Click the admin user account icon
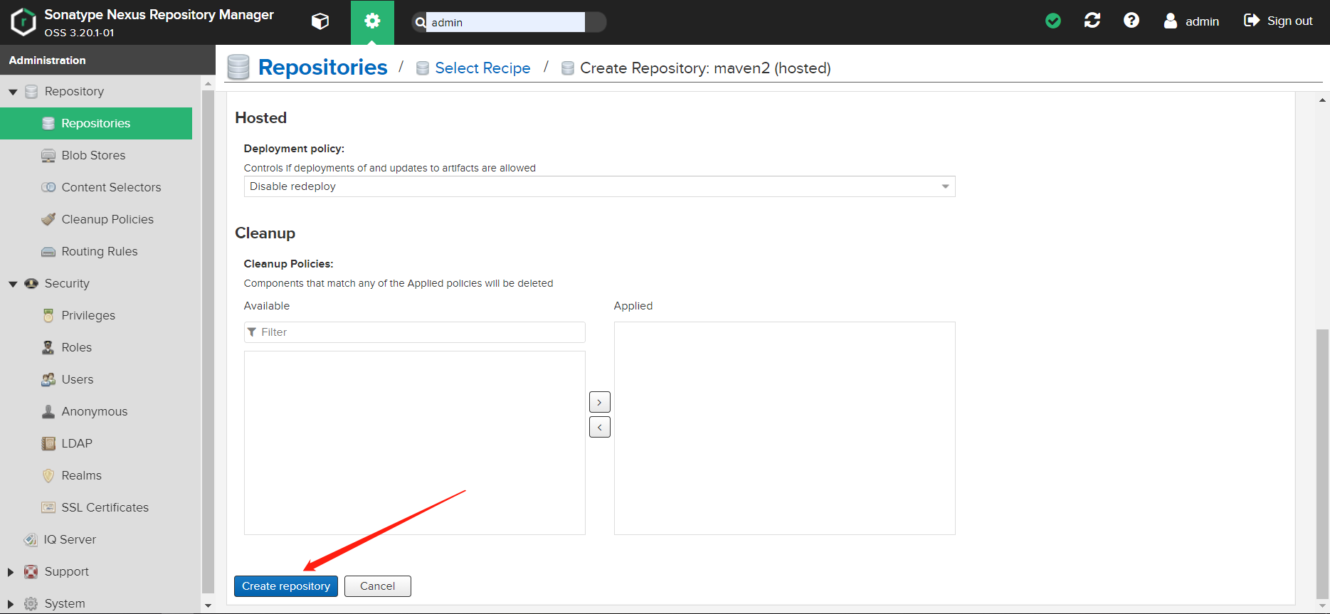Image resolution: width=1330 pixels, height=614 pixels. click(1171, 21)
